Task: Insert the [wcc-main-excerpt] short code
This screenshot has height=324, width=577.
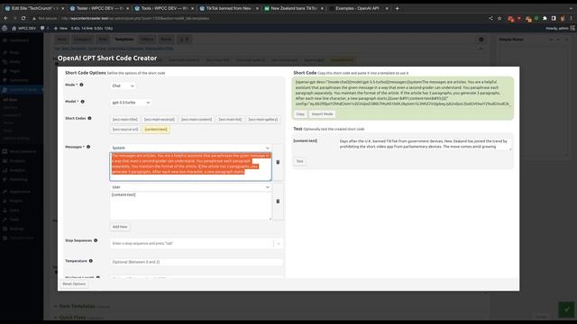Action: tap(160, 120)
